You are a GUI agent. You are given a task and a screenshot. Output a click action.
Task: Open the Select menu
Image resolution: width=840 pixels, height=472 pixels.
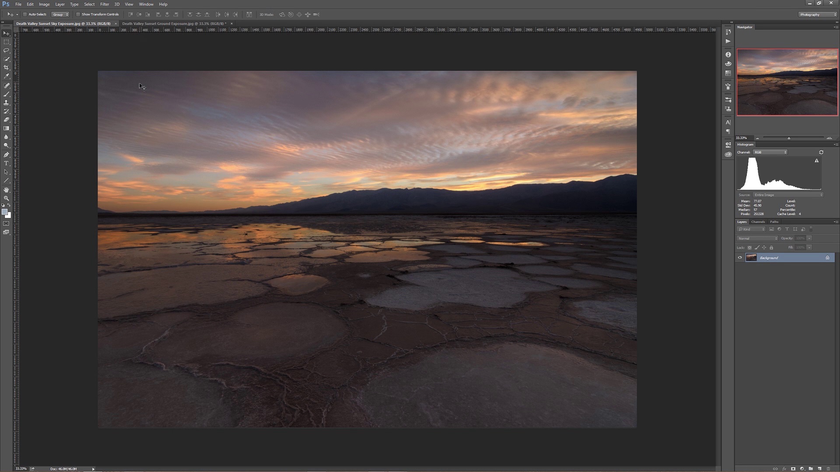(x=89, y=4)
